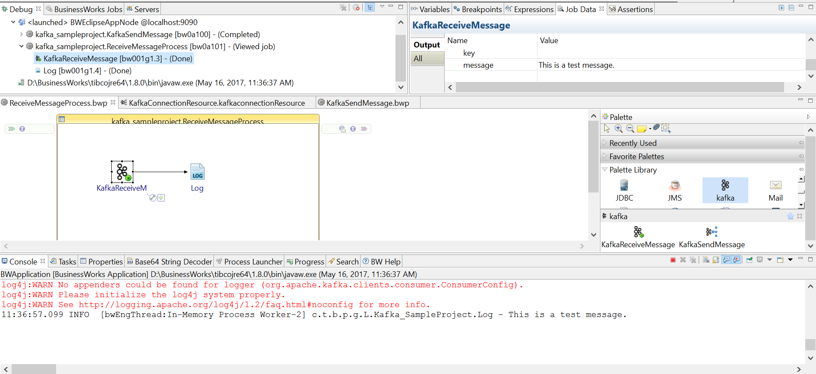
Task: Select the All tab in Job Data
Action: (x=427, y=58)
